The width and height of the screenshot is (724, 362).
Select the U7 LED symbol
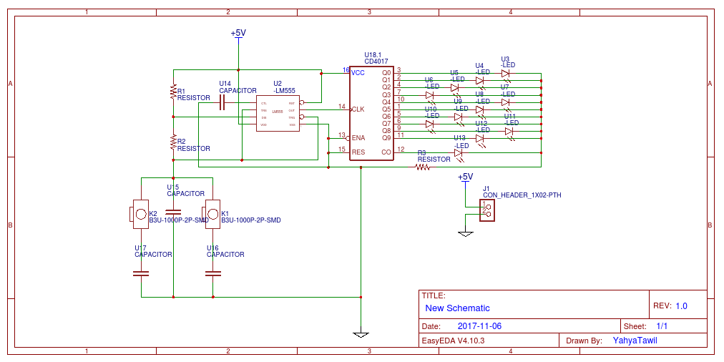(505, 102)
